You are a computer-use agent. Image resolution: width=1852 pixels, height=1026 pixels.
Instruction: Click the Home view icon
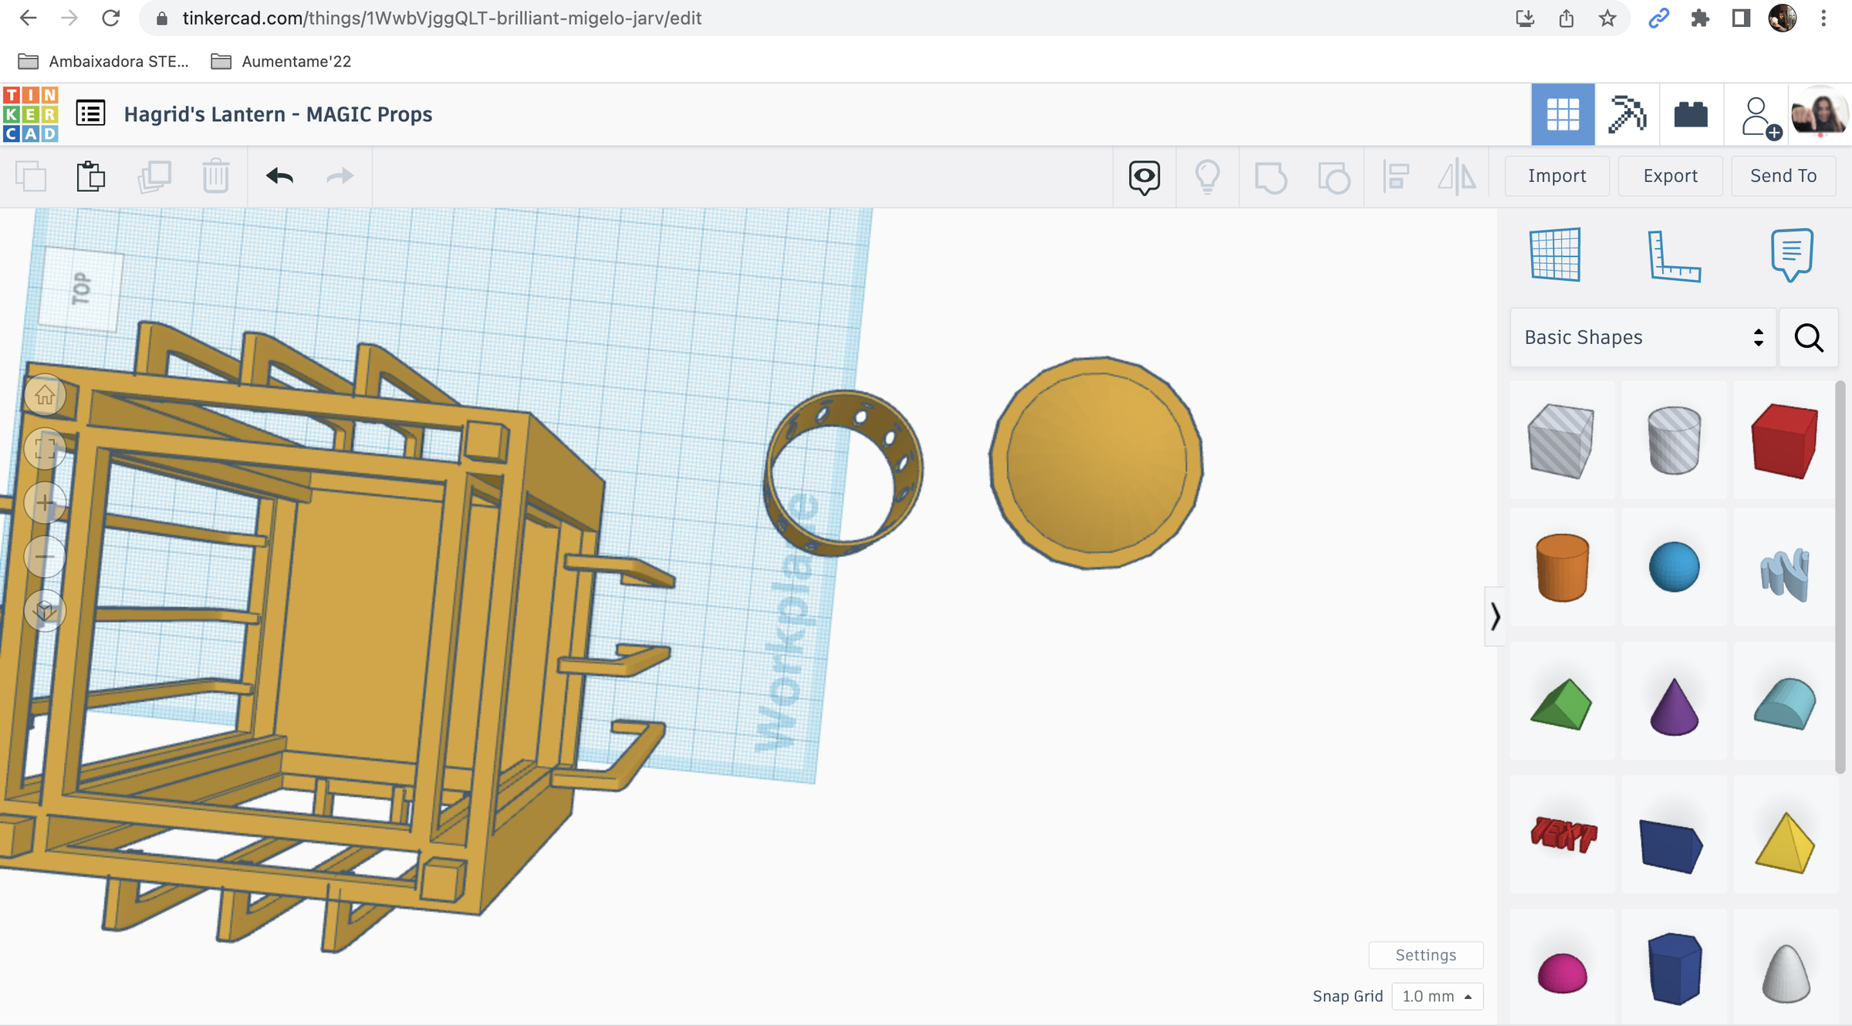tap(45, 395)
